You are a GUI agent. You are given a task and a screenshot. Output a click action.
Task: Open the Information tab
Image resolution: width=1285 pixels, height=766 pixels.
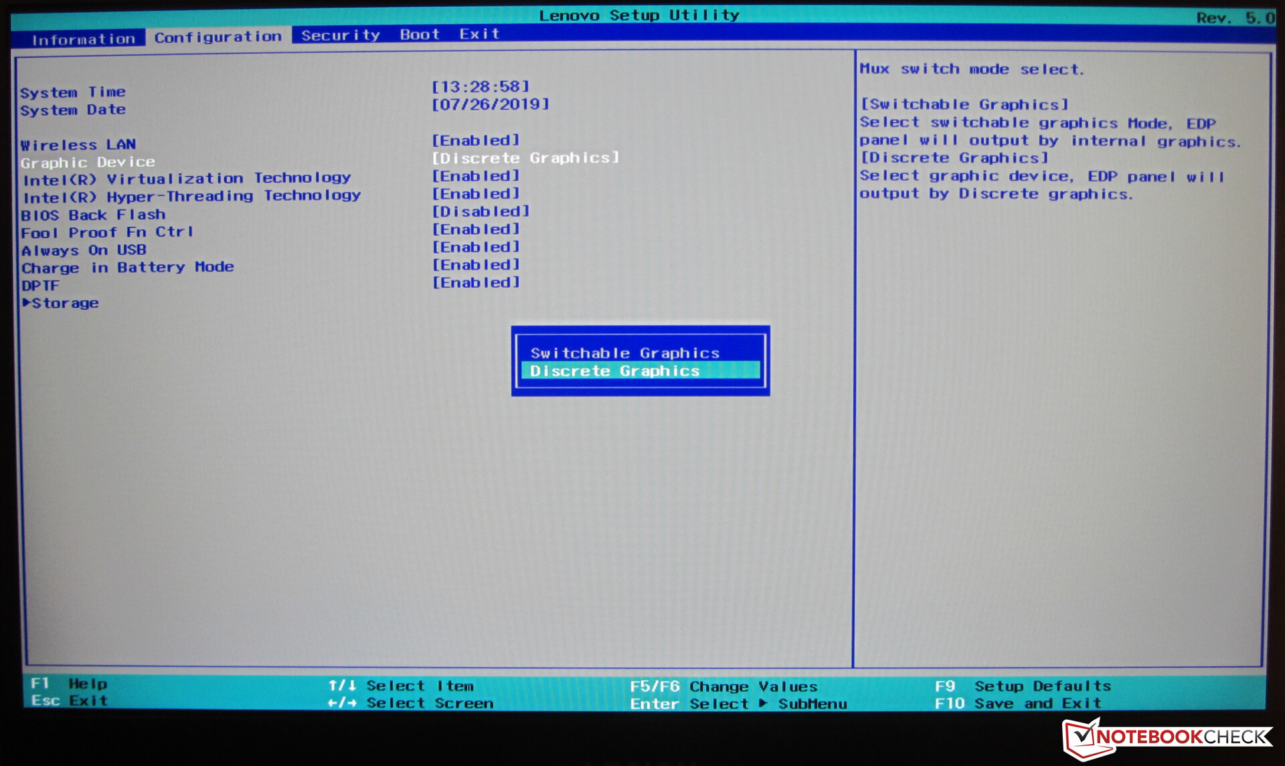pos(84,39)
